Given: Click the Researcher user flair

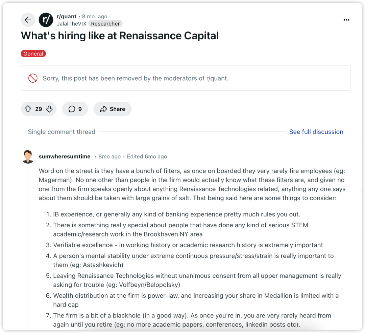Looking at the screenshot, I should (x=105, y=24).
